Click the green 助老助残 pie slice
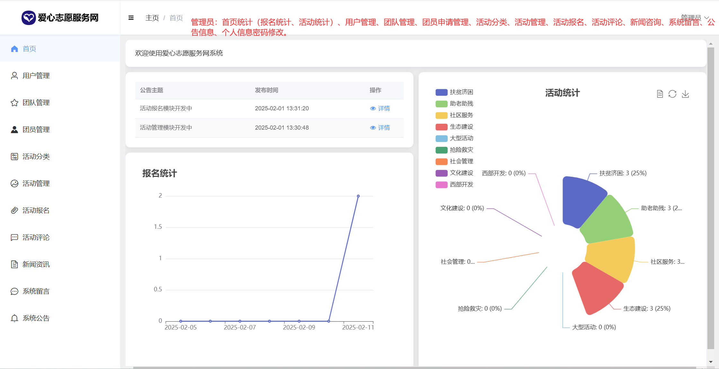The height and width of the screenshot is (369, 719). pyautogui.click(x=609, y=221)
